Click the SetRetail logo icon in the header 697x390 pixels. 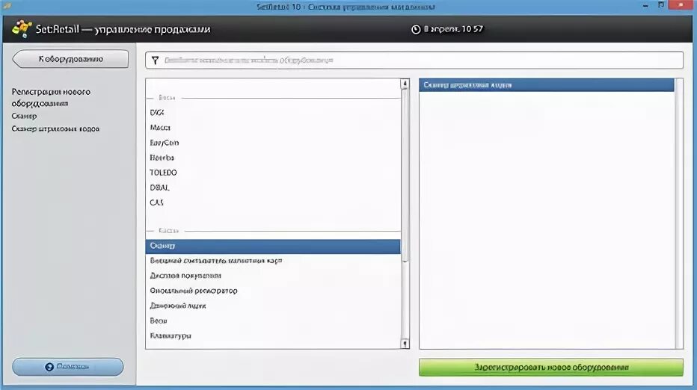coord(22,29)
